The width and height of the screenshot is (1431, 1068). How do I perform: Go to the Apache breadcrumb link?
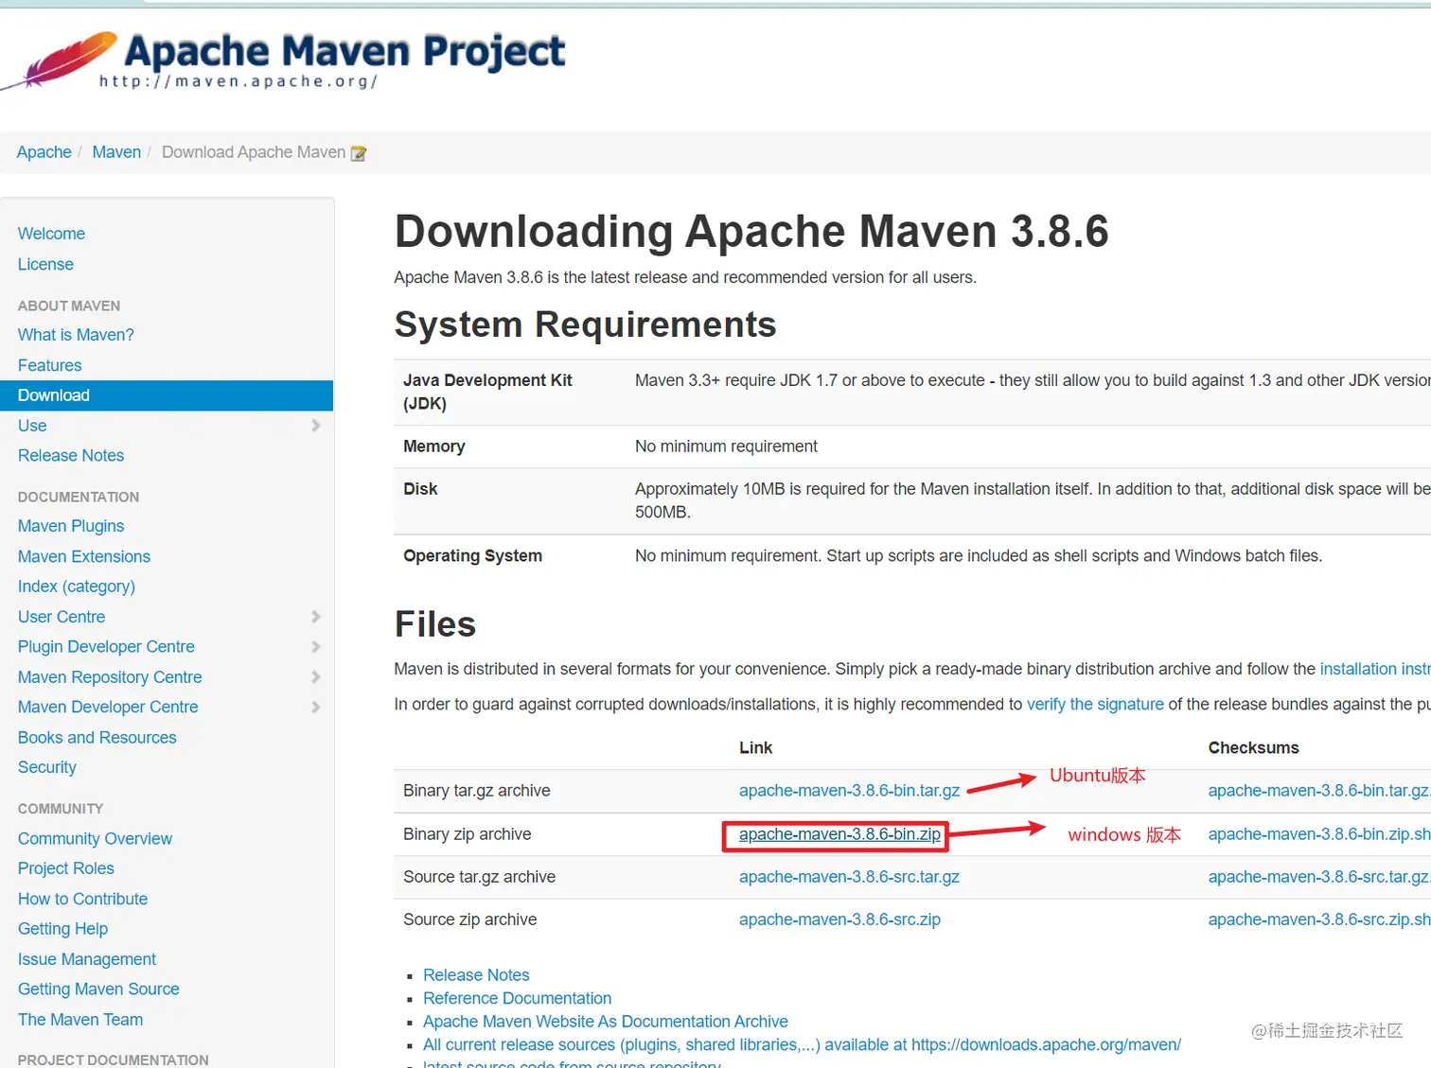point(44,152)
